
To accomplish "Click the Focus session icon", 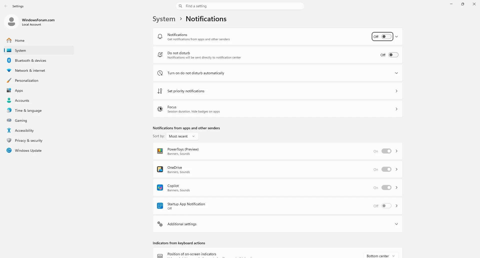I will 160,109.
